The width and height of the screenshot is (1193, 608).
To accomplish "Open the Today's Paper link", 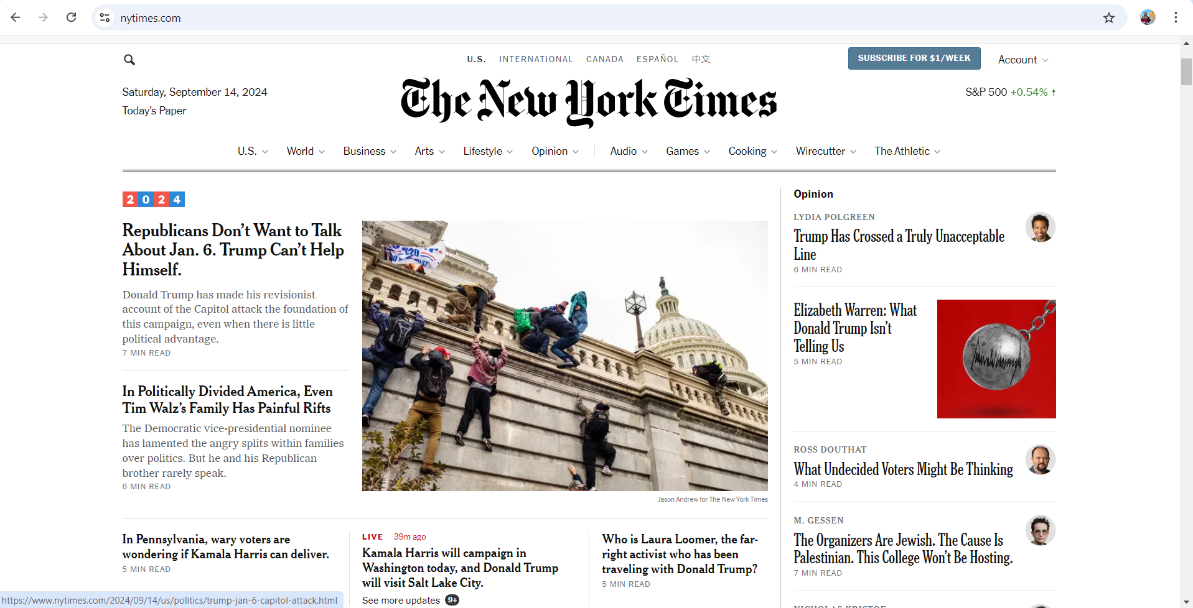I will click(x=154, y=111).
